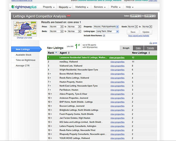Sort by Agent column arrows
Image resolution: width=176 pixels, height=141 pixels.
(x=69, y=53)
